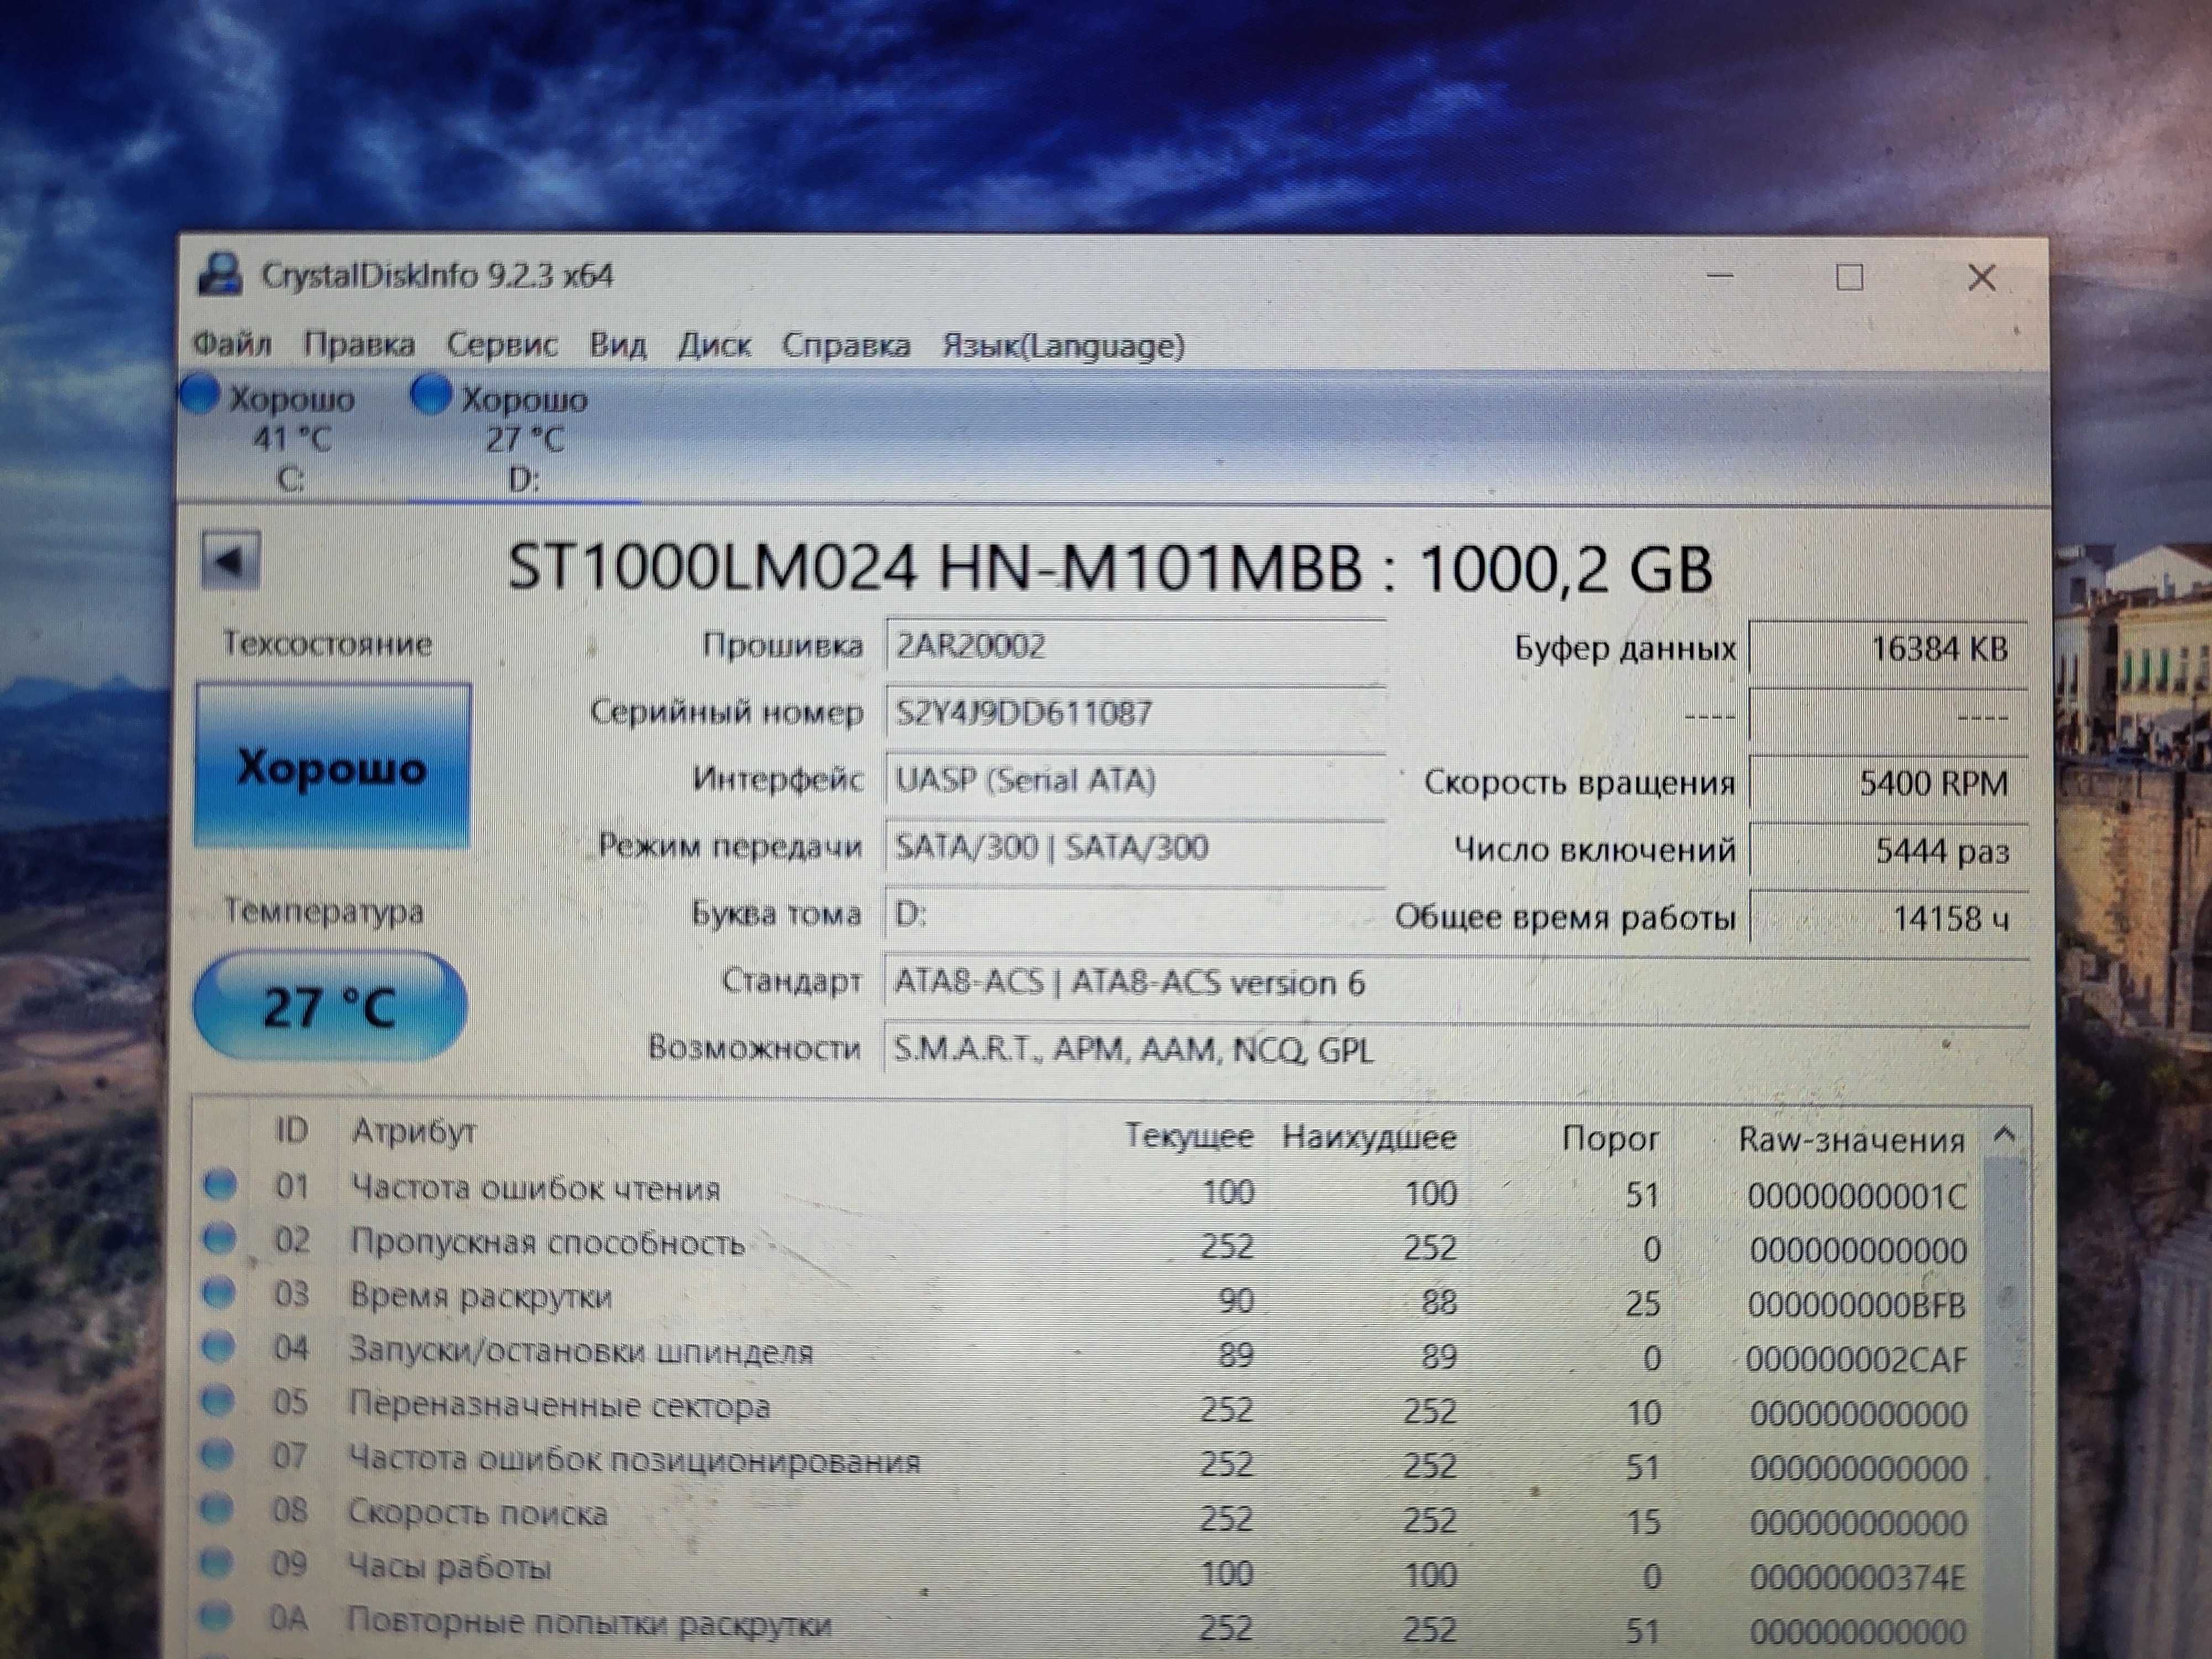Click status icon of Время раскрутки row
This screenshot has height=1659, width=2212.
[219, 1293]
